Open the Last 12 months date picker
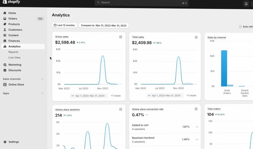Image resolution: width=253 pixels, height=149 pixels. (64, 25)
